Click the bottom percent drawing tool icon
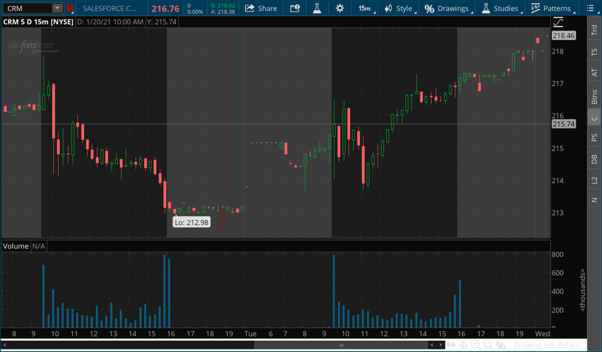This screenshot has height=352, width=602. [500, 345]
